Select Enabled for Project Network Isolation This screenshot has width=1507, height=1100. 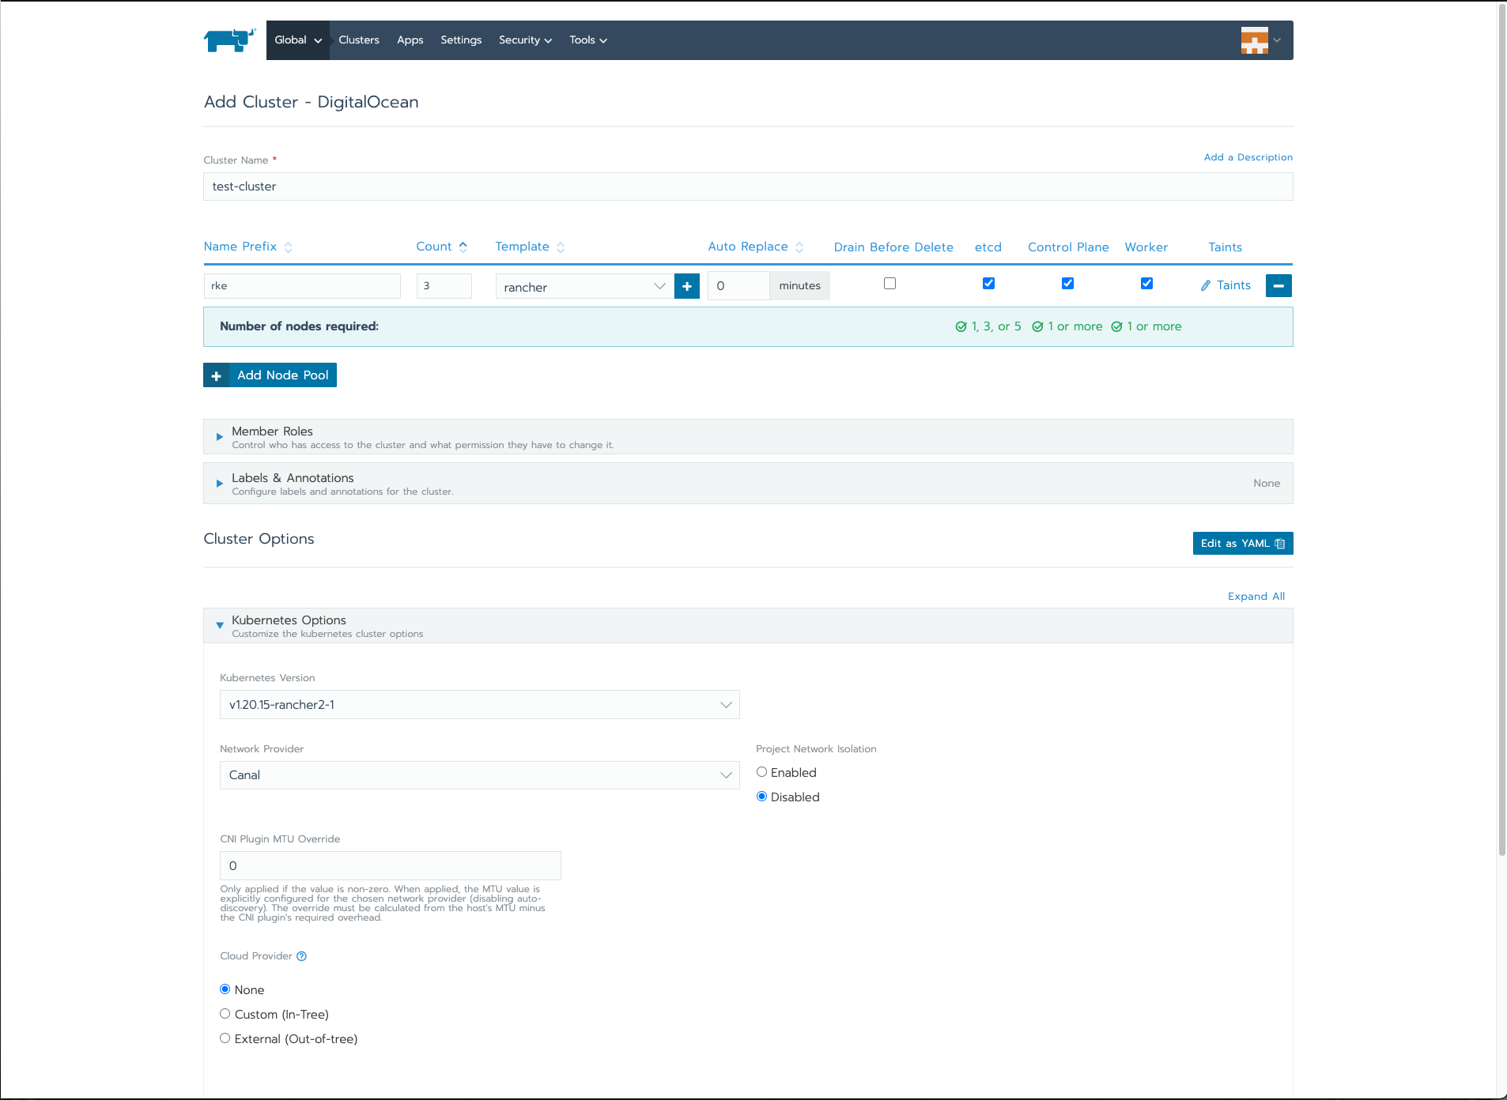(x=762, y=772)
